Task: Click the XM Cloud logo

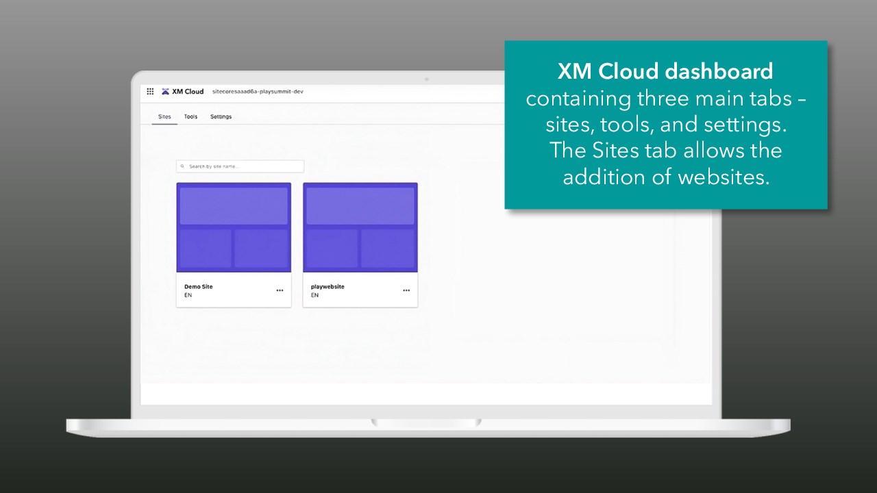Action: [x=182, y=91]
